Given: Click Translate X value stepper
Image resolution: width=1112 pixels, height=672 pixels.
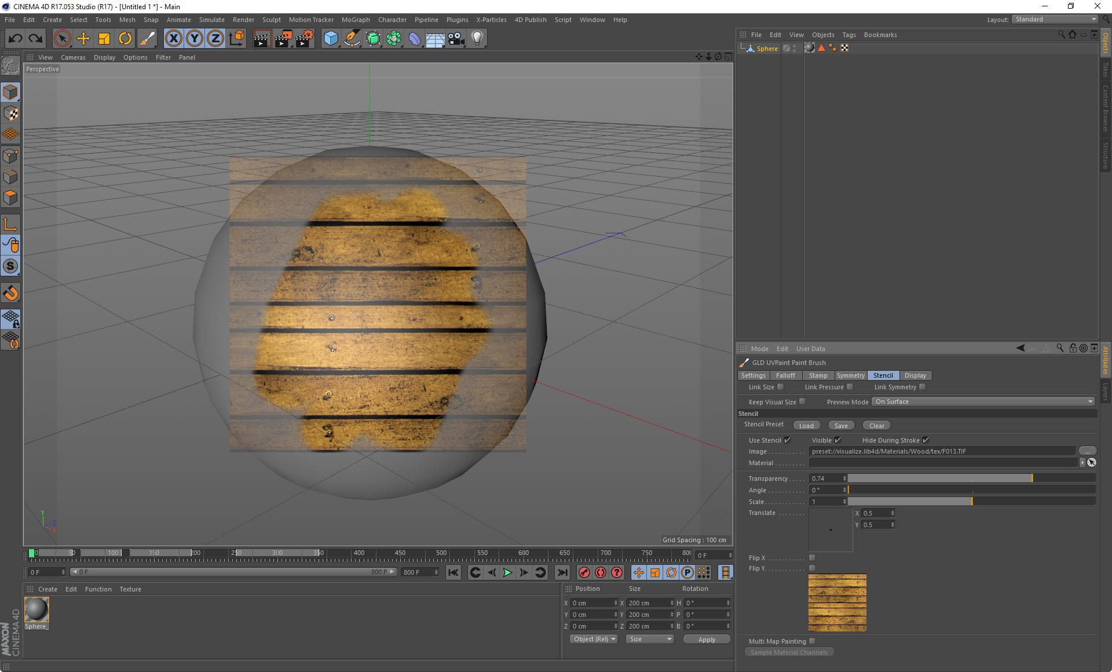Looking at the screenshot, I should tap(892, 513).
